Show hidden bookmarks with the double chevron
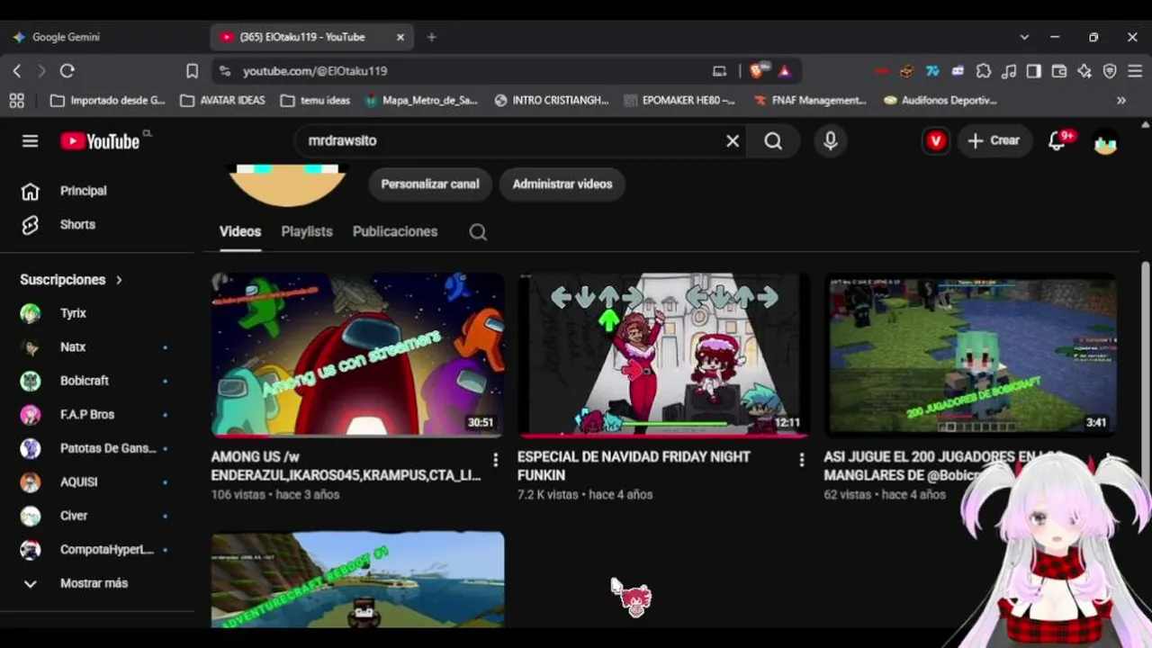This screenshot has height=648, width=1152. coord(1121,101)
